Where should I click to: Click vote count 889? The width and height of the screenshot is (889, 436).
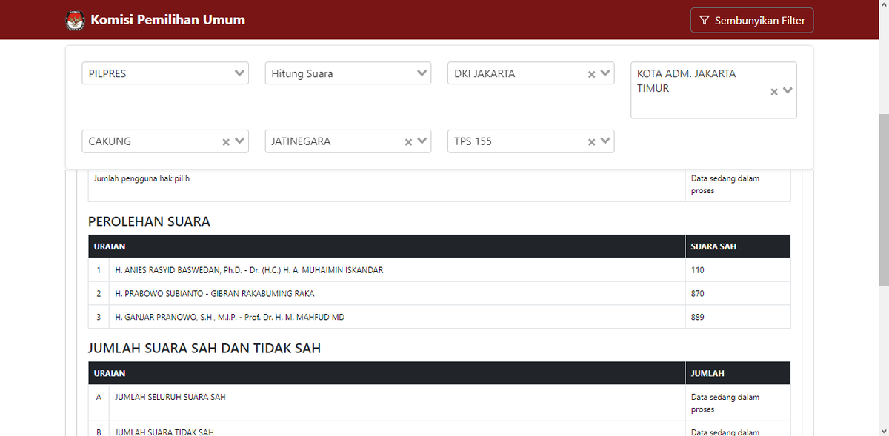point(697,317)
